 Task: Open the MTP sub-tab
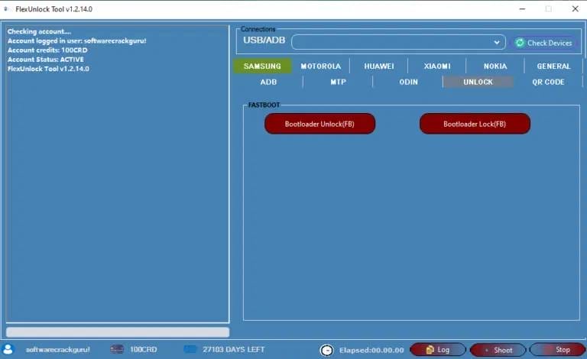[338, 82]
